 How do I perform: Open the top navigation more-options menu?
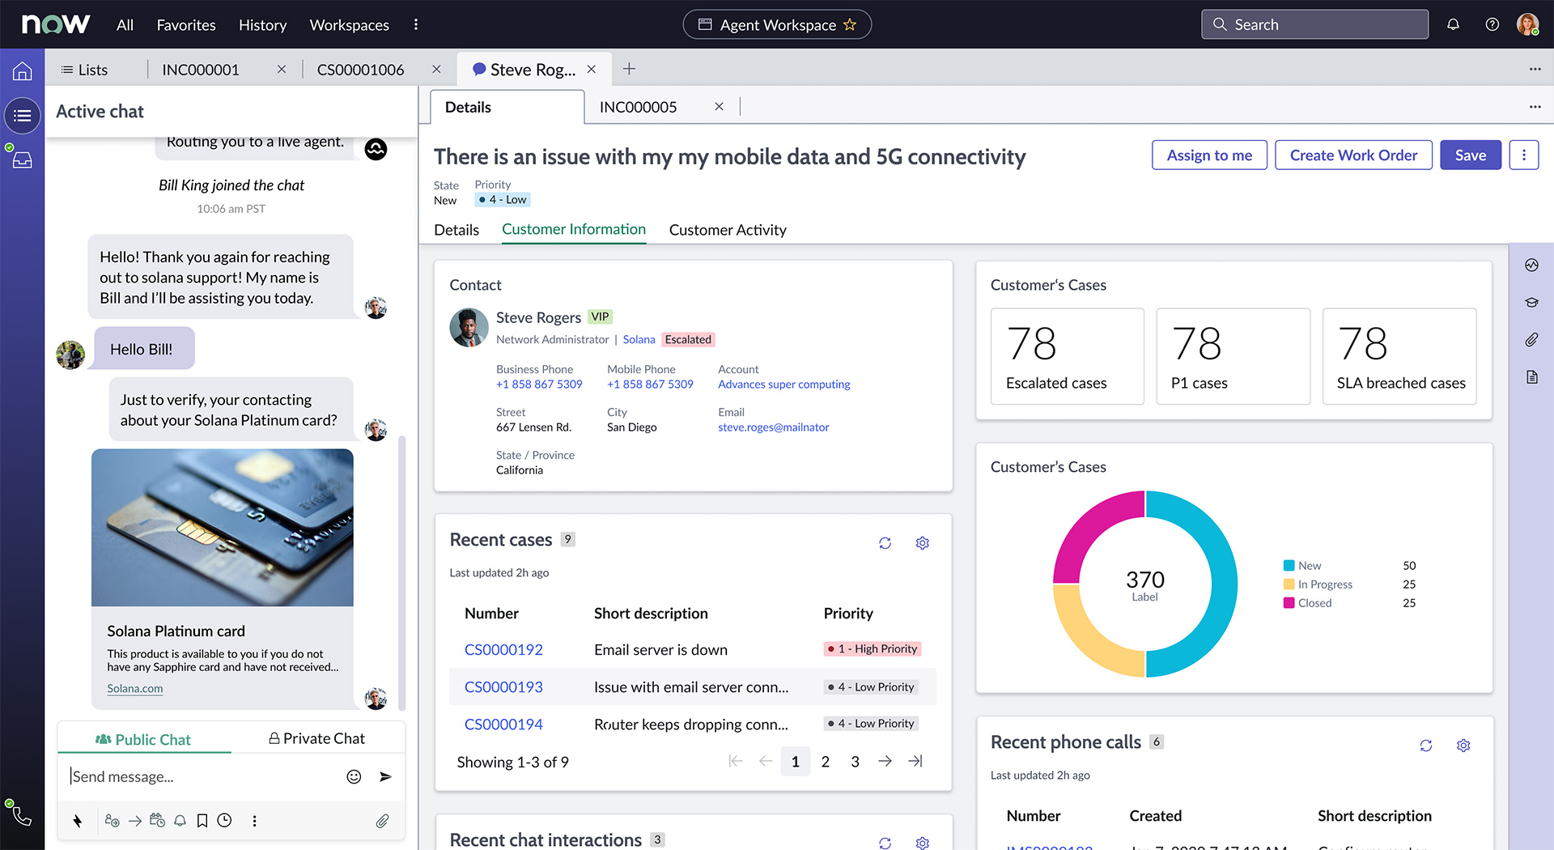point(416,24)
